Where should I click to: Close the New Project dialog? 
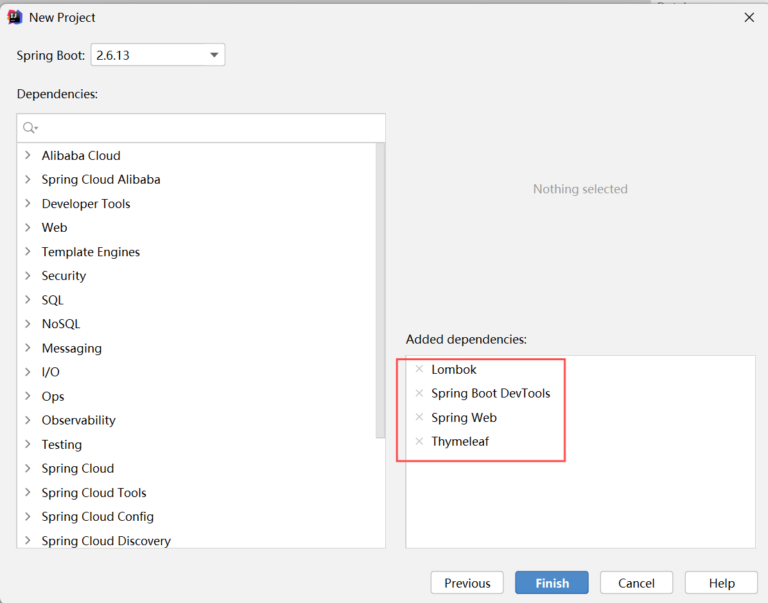[x=749, y=17]
